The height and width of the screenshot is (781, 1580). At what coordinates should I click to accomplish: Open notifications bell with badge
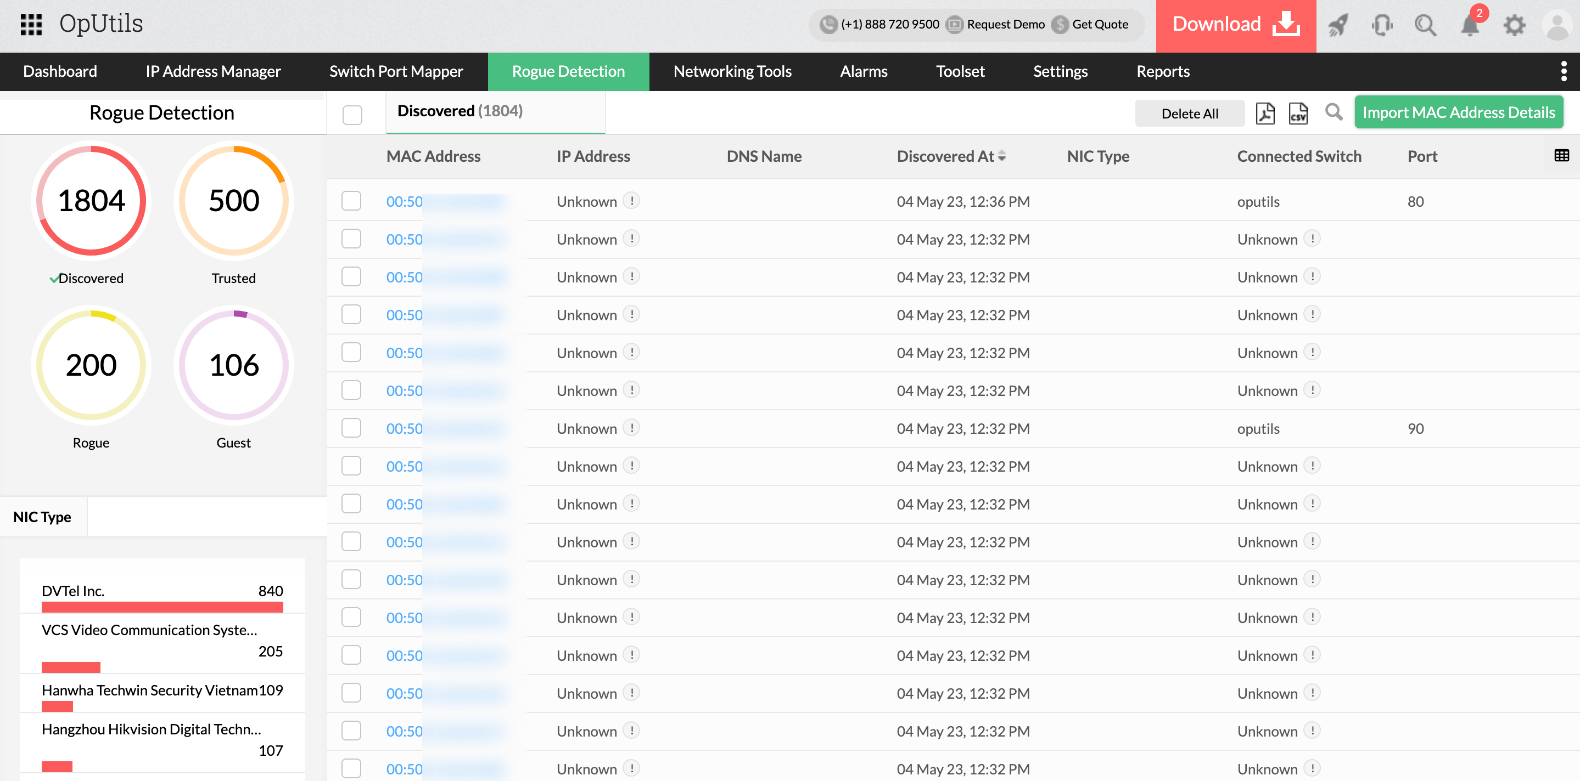[x=1470, y=25]
